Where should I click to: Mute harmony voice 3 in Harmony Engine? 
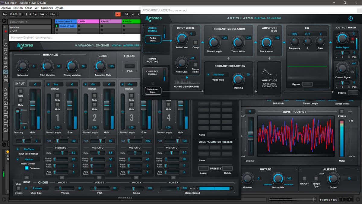[x=132, y=105]
